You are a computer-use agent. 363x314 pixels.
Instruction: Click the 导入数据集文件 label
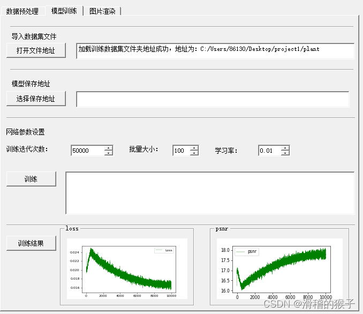pos(34,36)
